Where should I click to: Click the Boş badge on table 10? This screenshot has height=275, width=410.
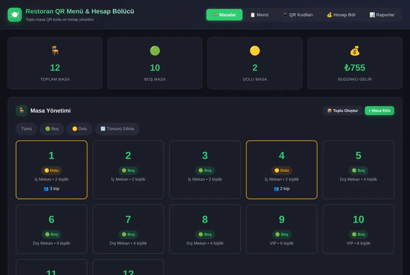[x=358, y=234]
